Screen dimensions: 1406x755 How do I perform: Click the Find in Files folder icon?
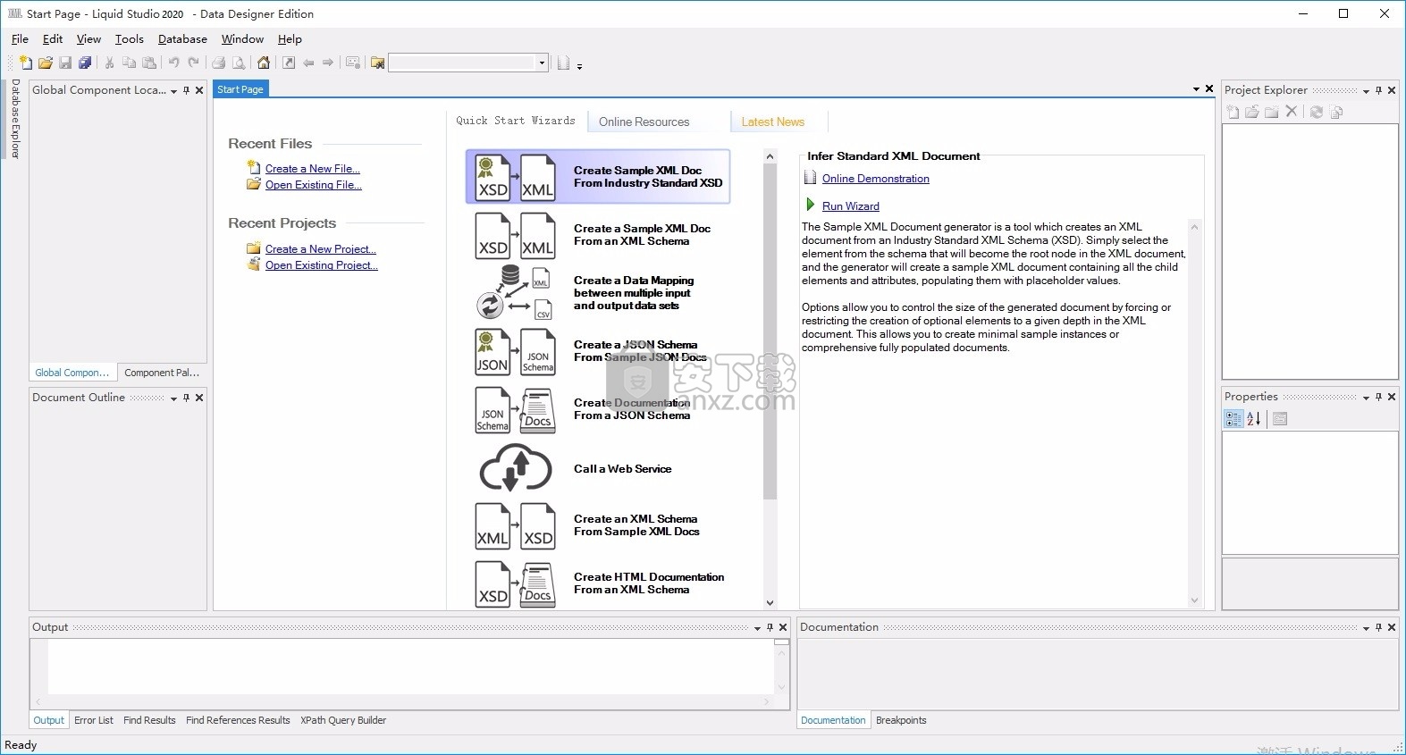(x=377, y=63)
